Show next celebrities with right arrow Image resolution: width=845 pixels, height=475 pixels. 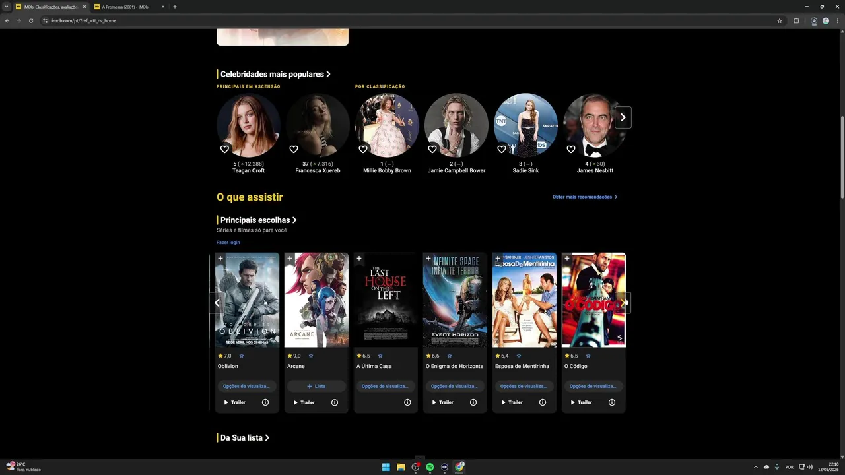coord(623,117)
